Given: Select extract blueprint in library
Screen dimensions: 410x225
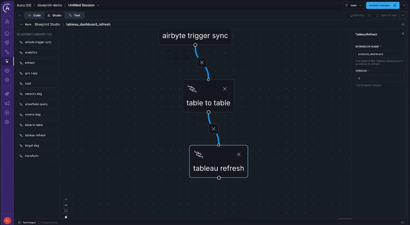Looking at the screenshot, I should [x=37, y=63].
